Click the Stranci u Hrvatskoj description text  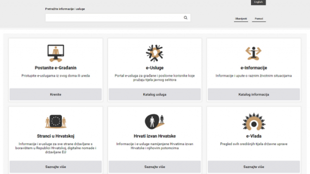[56, 148]
